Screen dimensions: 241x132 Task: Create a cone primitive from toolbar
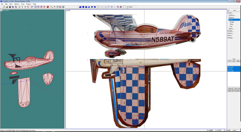point(89,7)
